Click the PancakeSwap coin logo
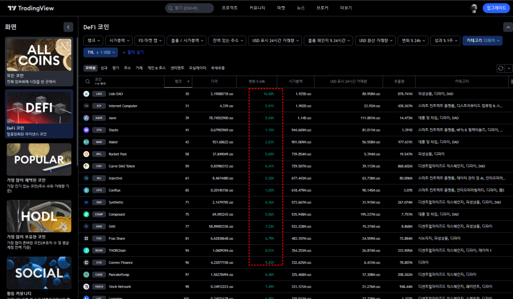The height and width of the screenshot is (299, 513). [x=87, y=274]
